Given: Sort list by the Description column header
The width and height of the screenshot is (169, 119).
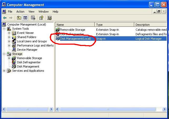Looking at the screenshot, I should (151, 25).
